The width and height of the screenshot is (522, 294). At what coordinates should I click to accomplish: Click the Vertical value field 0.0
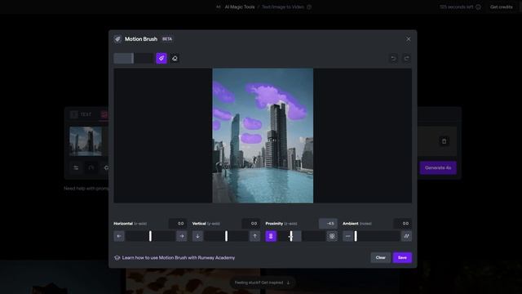pos(251,223)
